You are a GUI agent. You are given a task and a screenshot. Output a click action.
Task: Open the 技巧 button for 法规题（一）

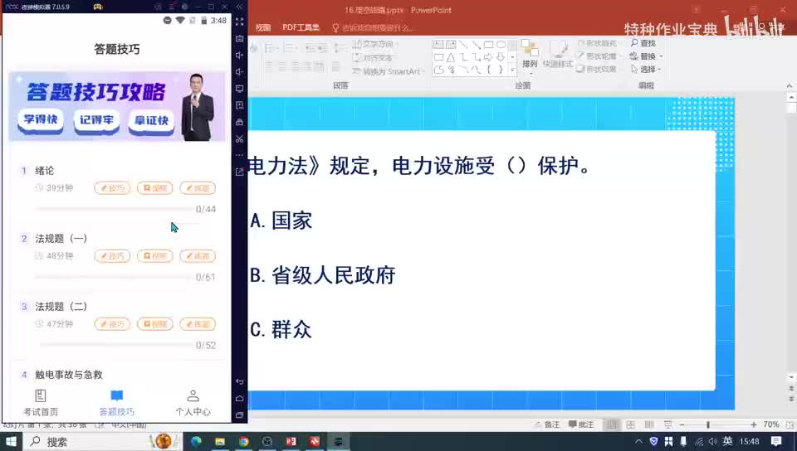pos(112,256)
